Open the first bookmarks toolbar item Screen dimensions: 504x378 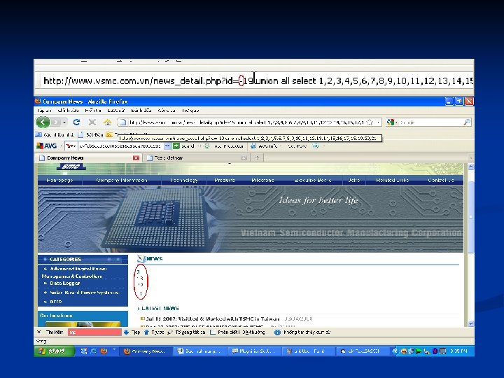(x=55, y=134)
